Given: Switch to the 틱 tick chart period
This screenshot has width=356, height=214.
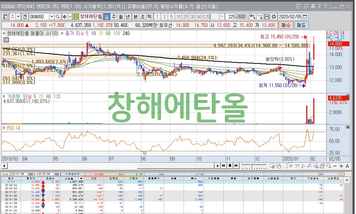Looking at the screenshot, I should pos(150,17).
